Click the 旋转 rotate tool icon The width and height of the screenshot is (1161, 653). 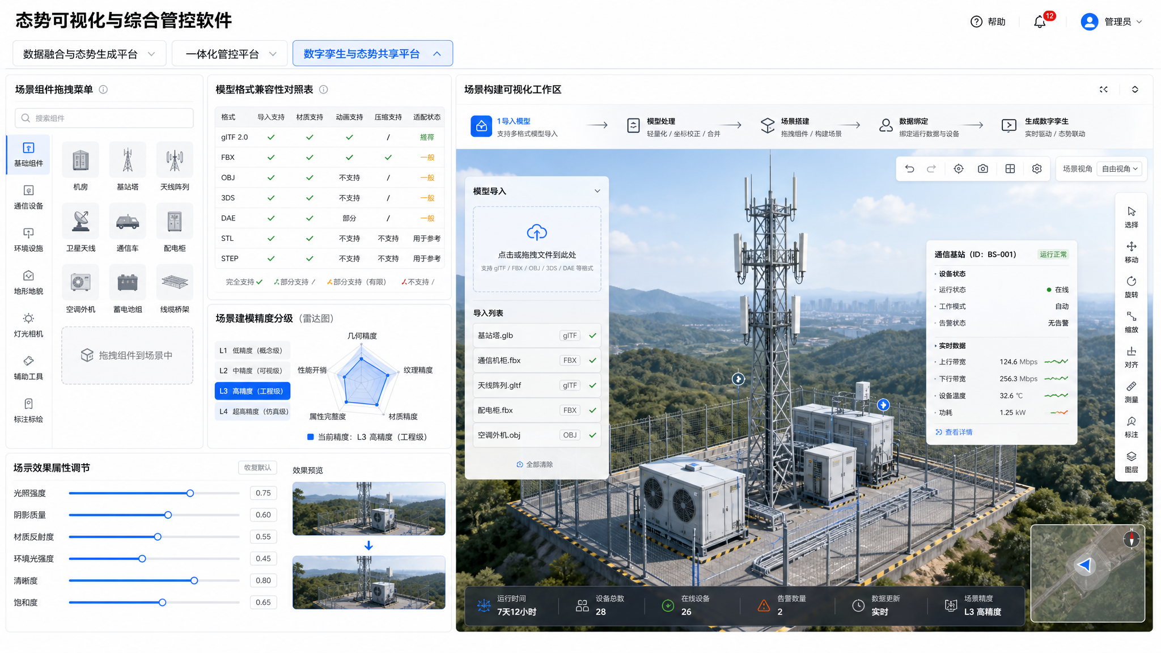pos(1131,281)
